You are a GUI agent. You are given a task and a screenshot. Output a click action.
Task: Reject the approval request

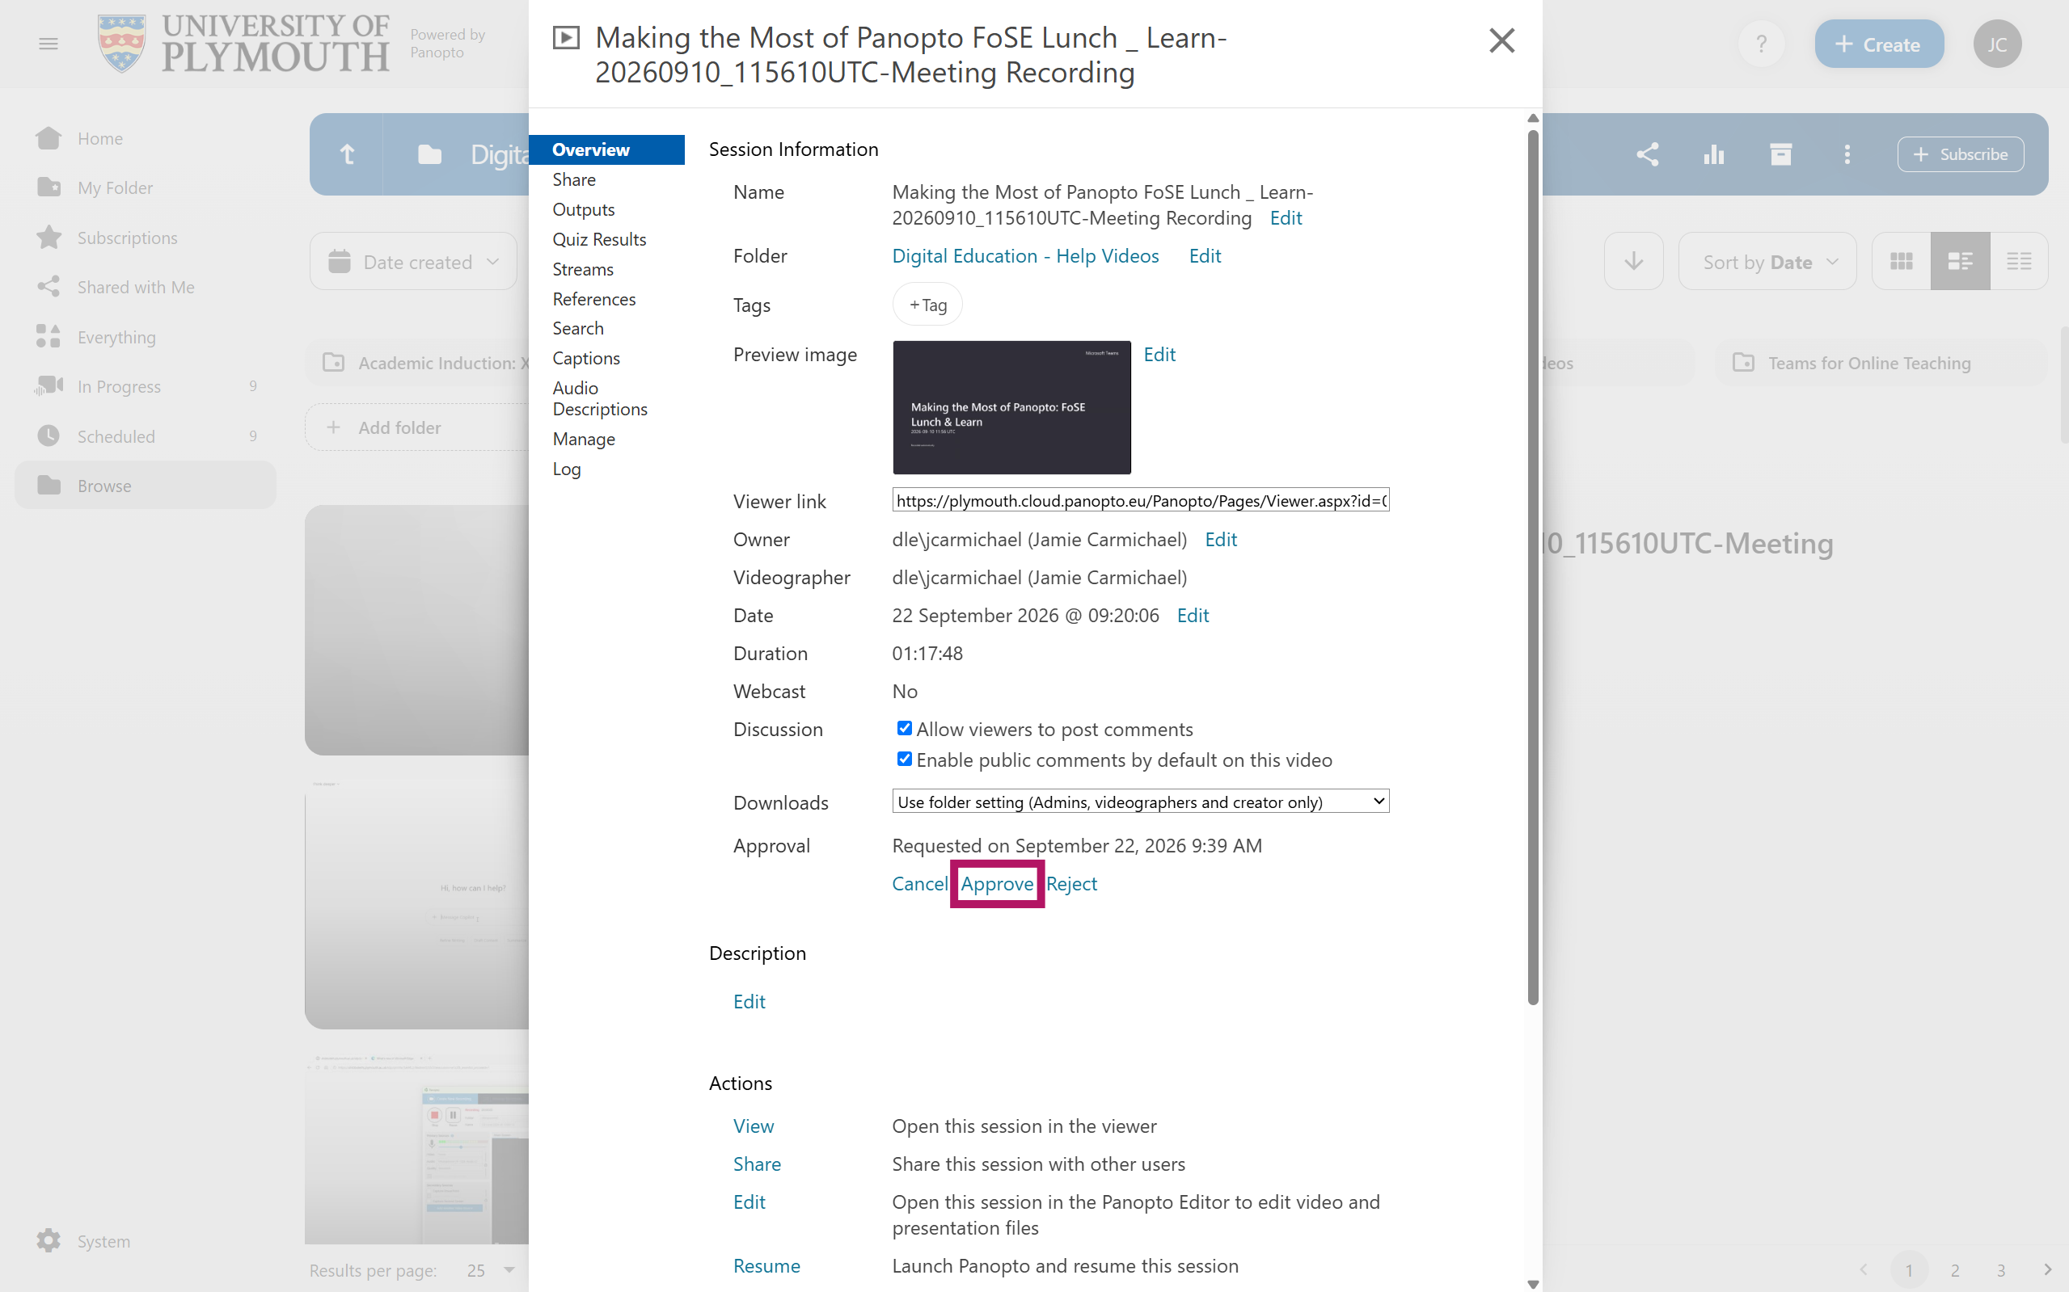coord(1071,883)
